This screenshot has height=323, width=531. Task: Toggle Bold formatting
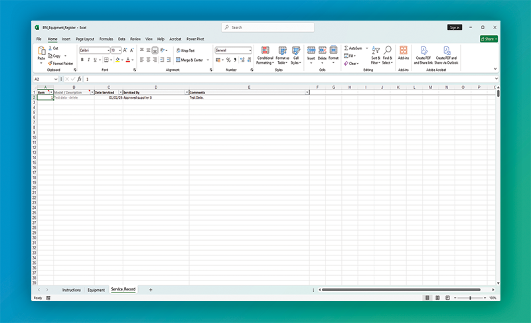(x=82, y=60)
